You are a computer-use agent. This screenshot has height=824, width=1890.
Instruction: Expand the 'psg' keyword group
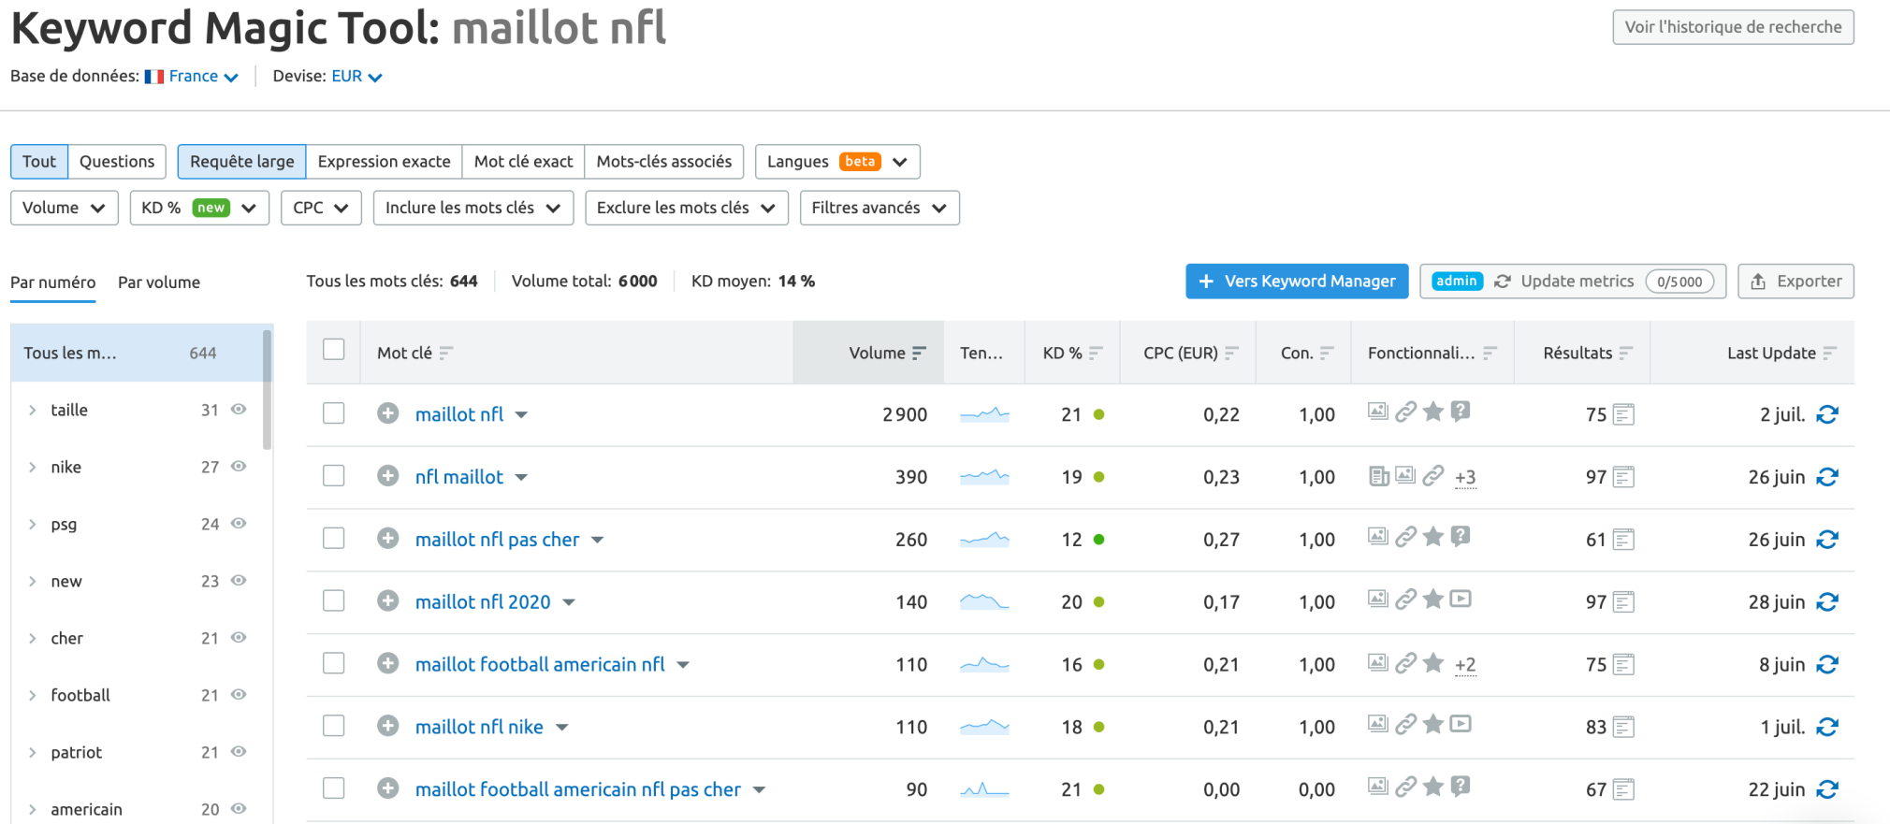[x=33, y=524]
